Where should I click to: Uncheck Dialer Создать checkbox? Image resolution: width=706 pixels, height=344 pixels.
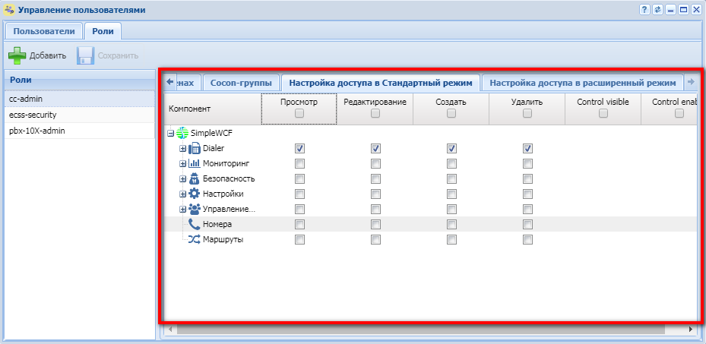451,148
